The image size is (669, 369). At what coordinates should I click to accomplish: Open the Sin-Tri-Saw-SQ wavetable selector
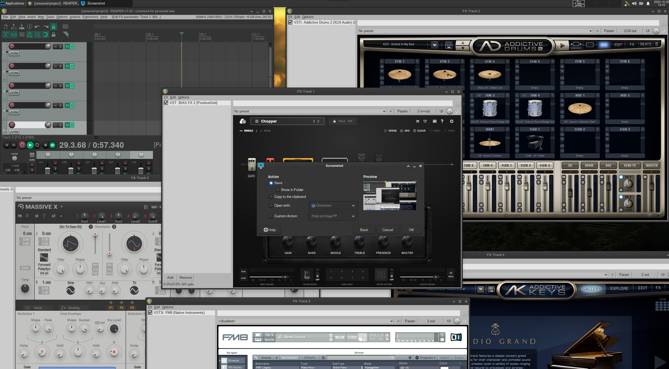tap(71, 227)
